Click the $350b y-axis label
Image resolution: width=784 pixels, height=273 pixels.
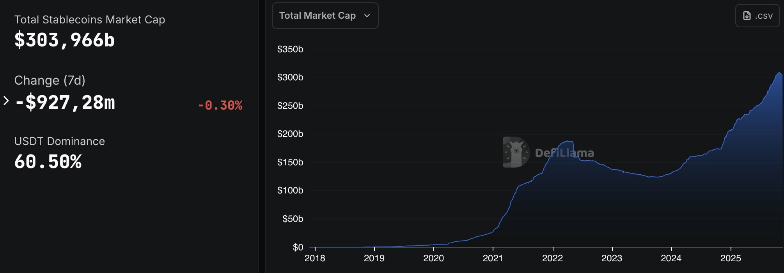290,49
